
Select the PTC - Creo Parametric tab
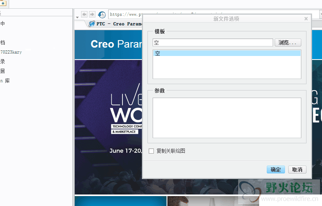tap(115, 24)
